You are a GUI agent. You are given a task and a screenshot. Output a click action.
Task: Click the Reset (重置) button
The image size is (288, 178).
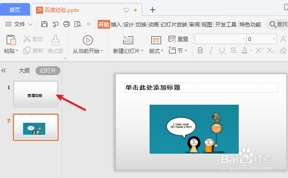pyautogui.click(x=178, y=39)
